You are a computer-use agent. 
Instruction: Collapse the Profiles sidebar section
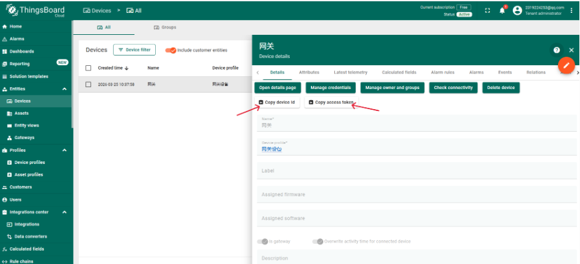(x=64, y=150)
